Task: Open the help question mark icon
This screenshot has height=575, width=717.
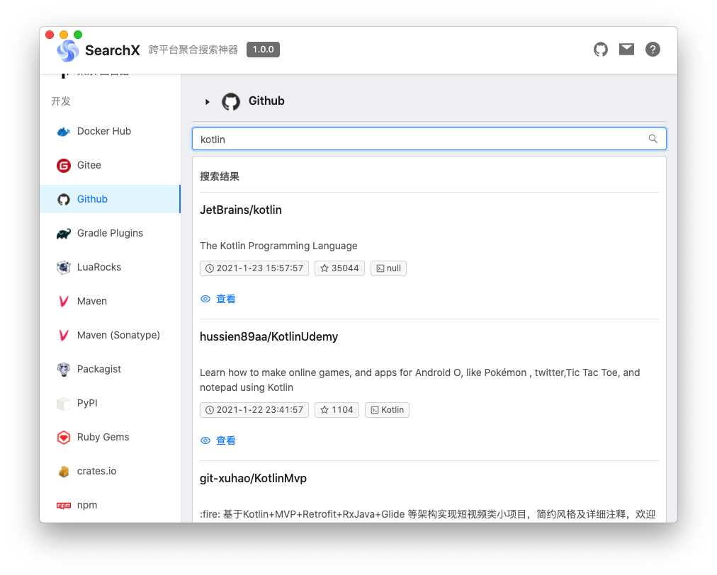Action: [653, 50]
